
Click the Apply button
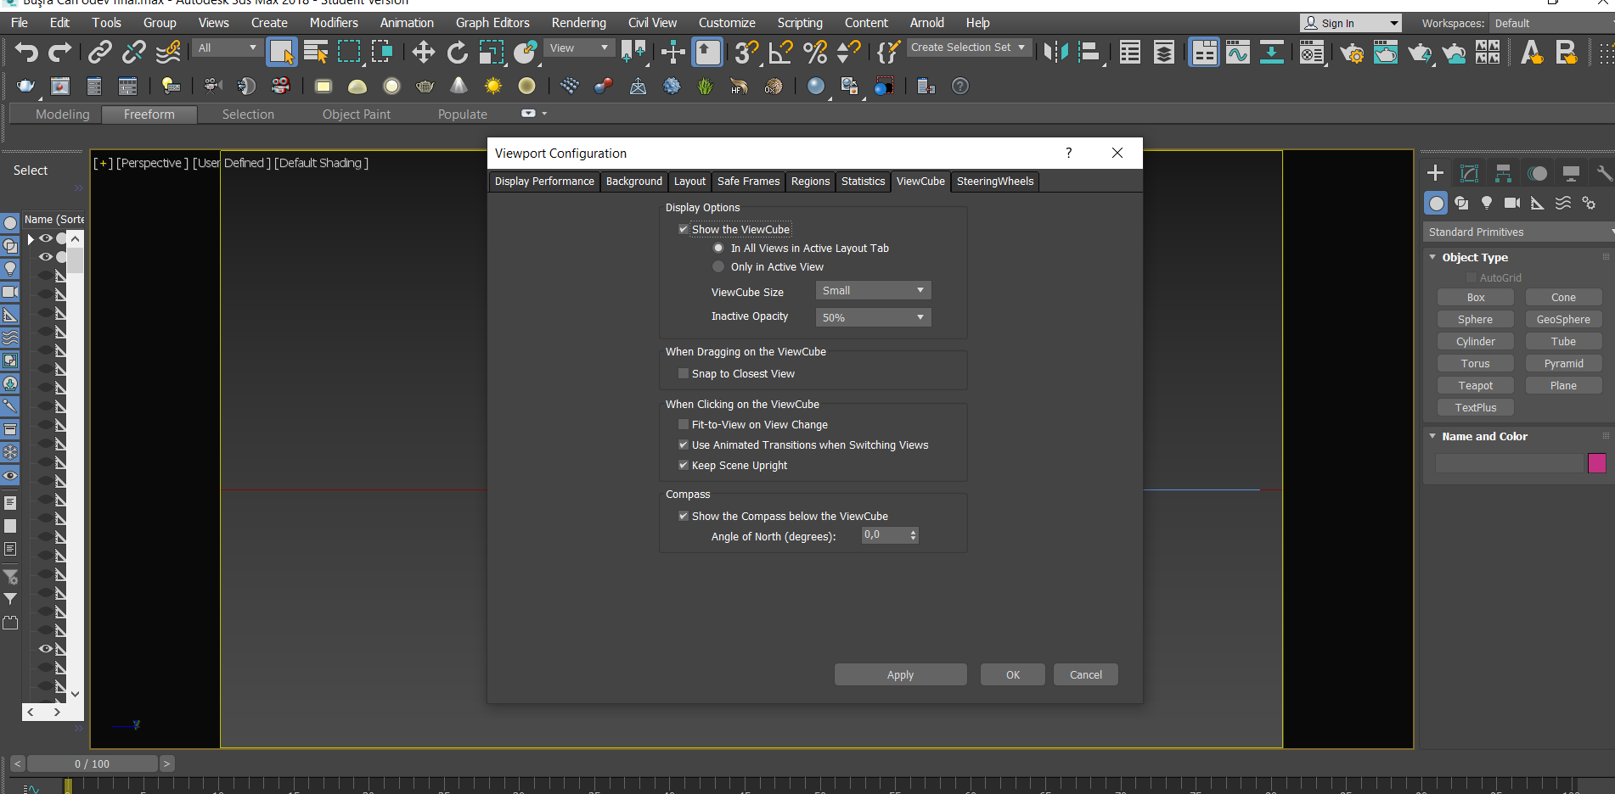click(900, 674)
